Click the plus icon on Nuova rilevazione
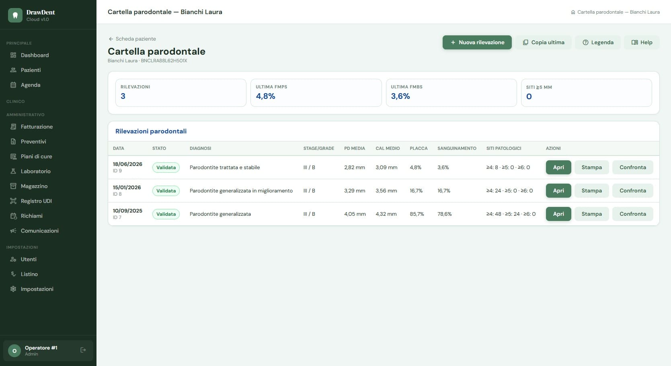 [453, 42]
